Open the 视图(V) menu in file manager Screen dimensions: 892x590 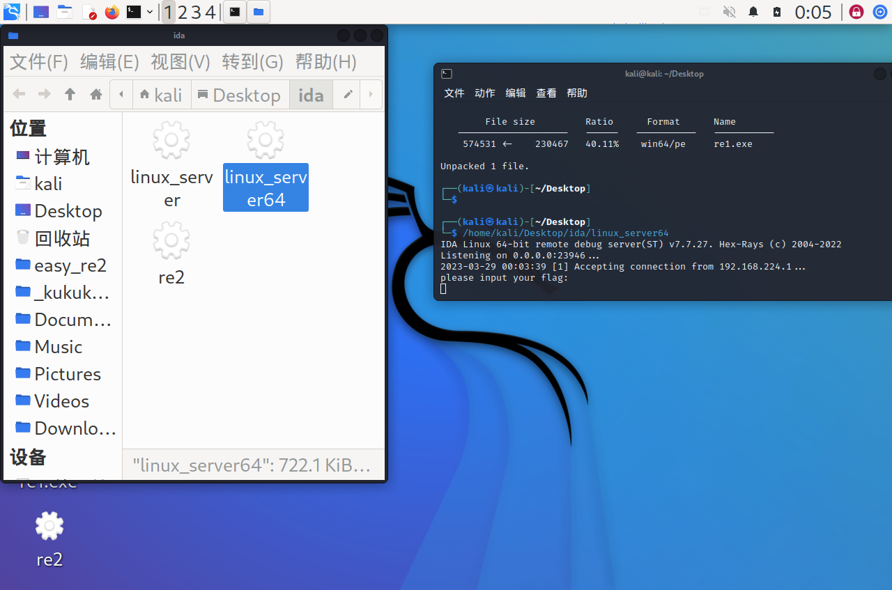tap(180, 62)
